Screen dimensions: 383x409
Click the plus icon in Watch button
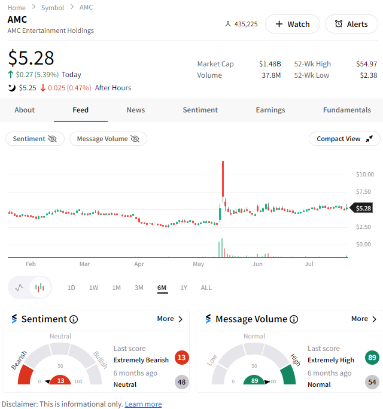click(279, 24)
